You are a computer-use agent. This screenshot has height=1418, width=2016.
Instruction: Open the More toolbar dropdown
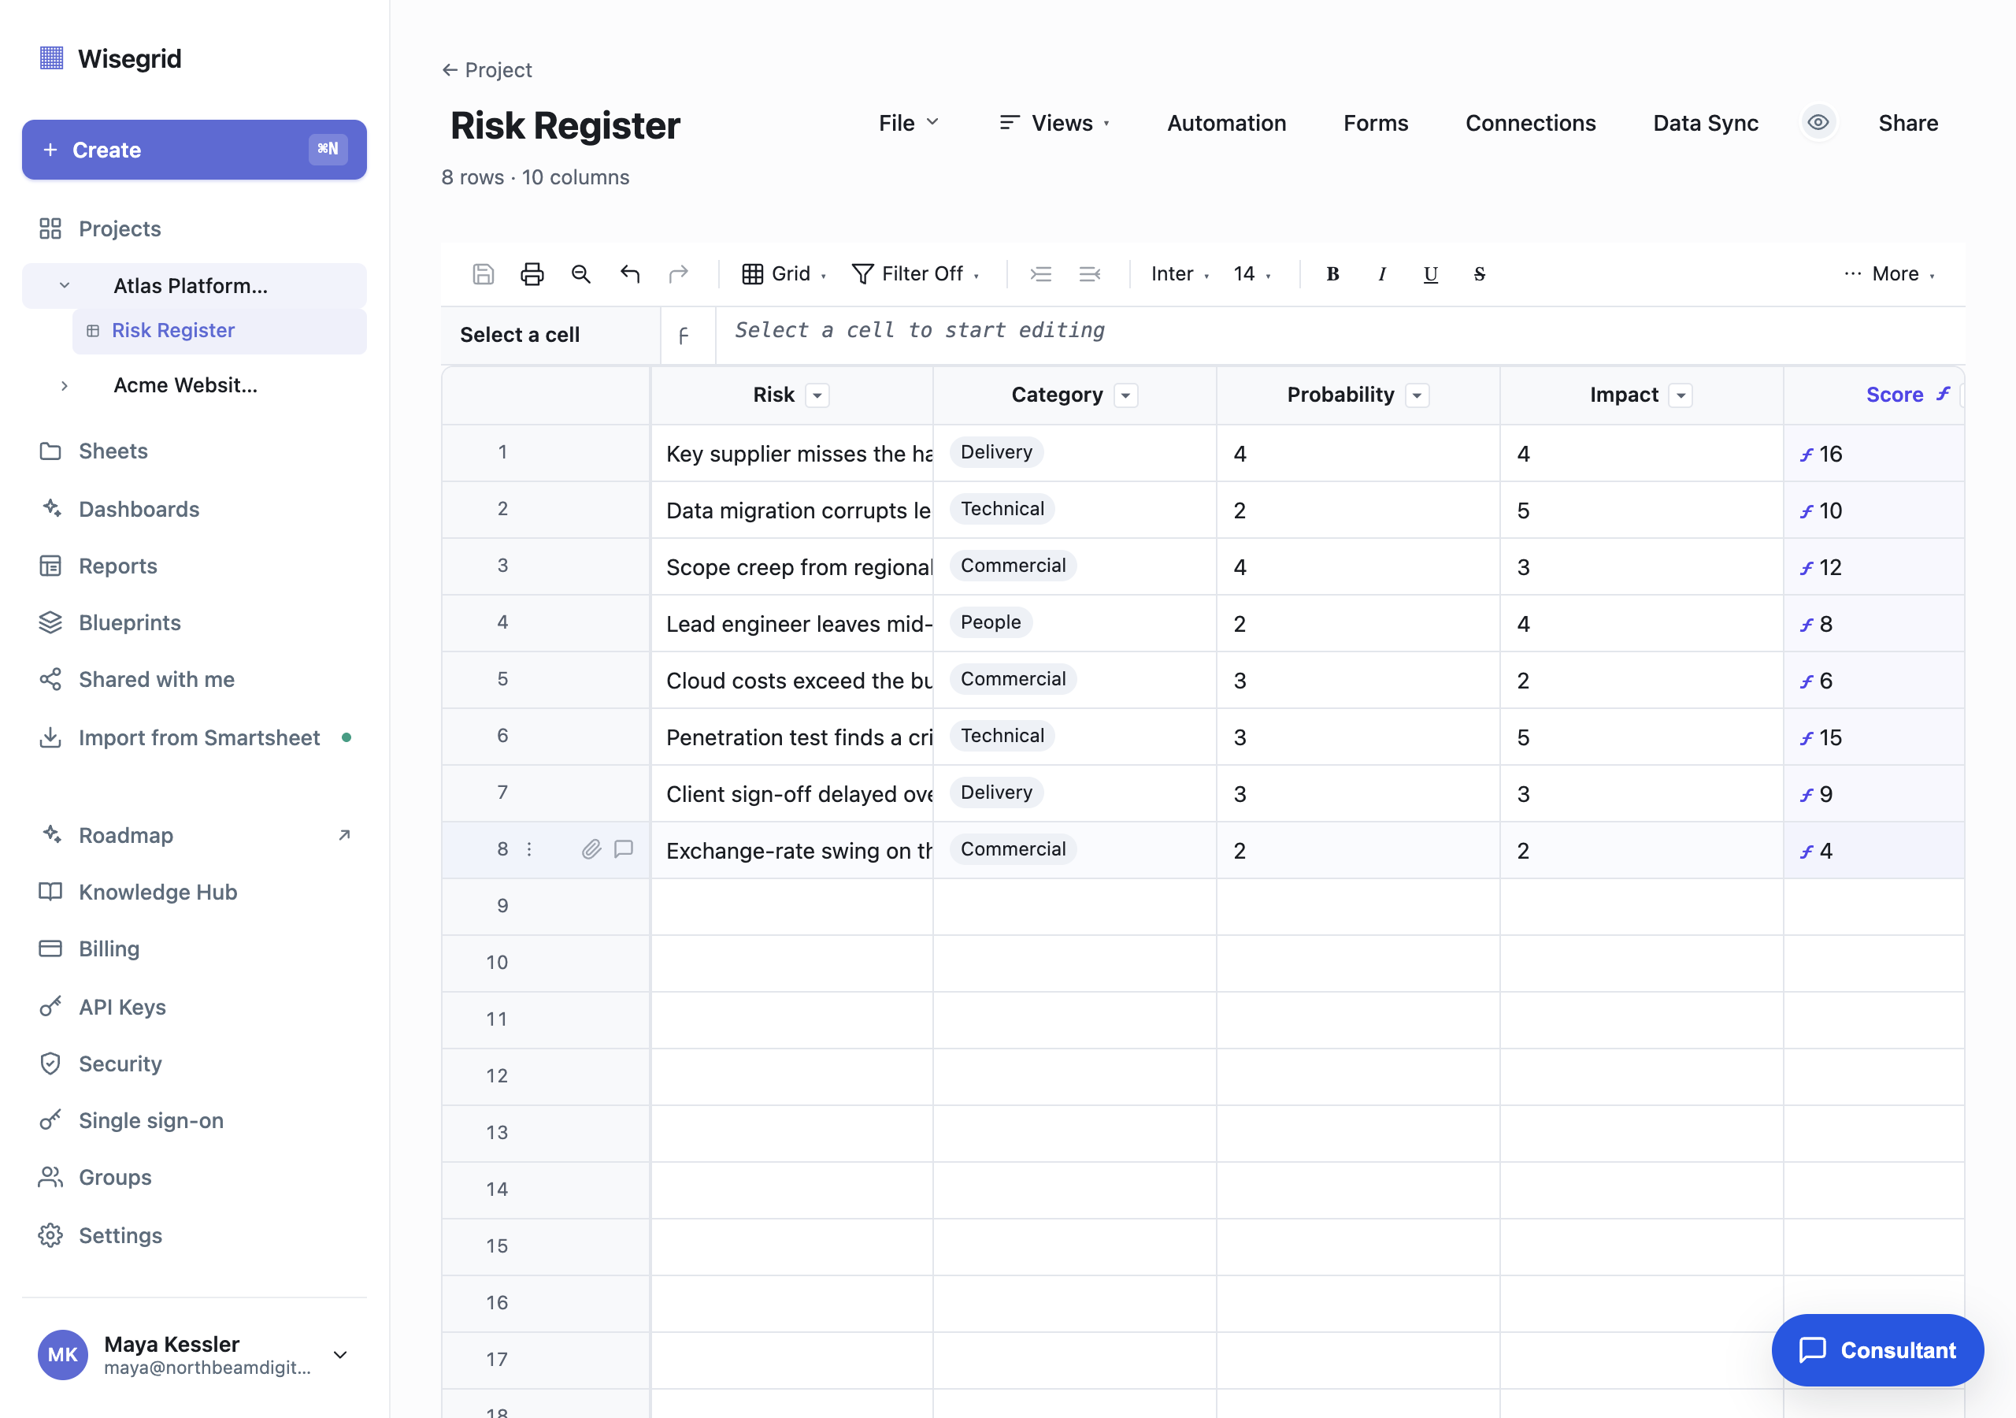pyautogui.click(x=1888, y=274)
